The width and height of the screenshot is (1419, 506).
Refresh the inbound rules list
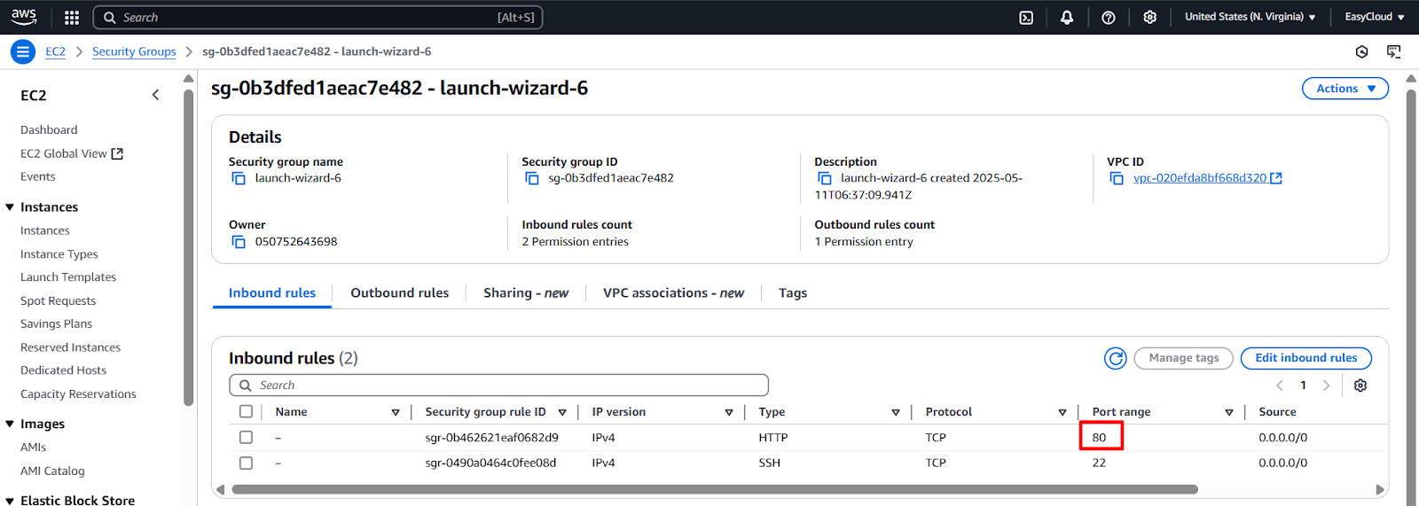[x=1116, y=358]
